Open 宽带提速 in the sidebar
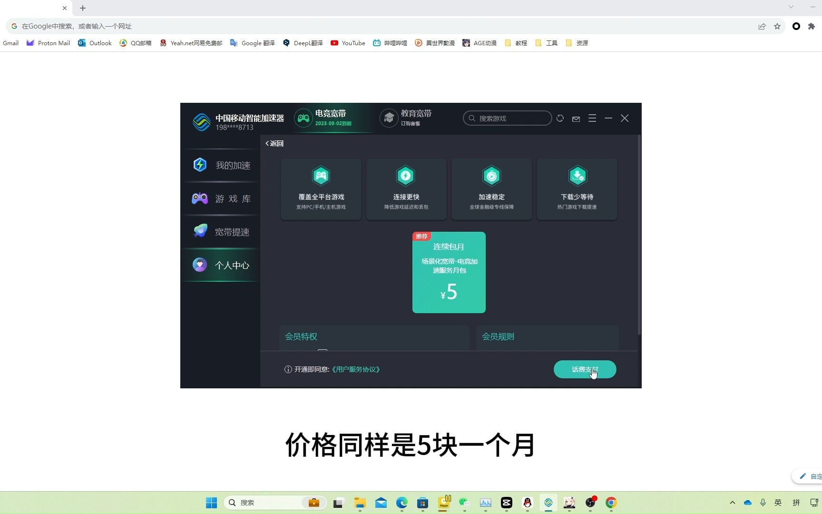This screenshot has width=822, height=514. point(221,232)
